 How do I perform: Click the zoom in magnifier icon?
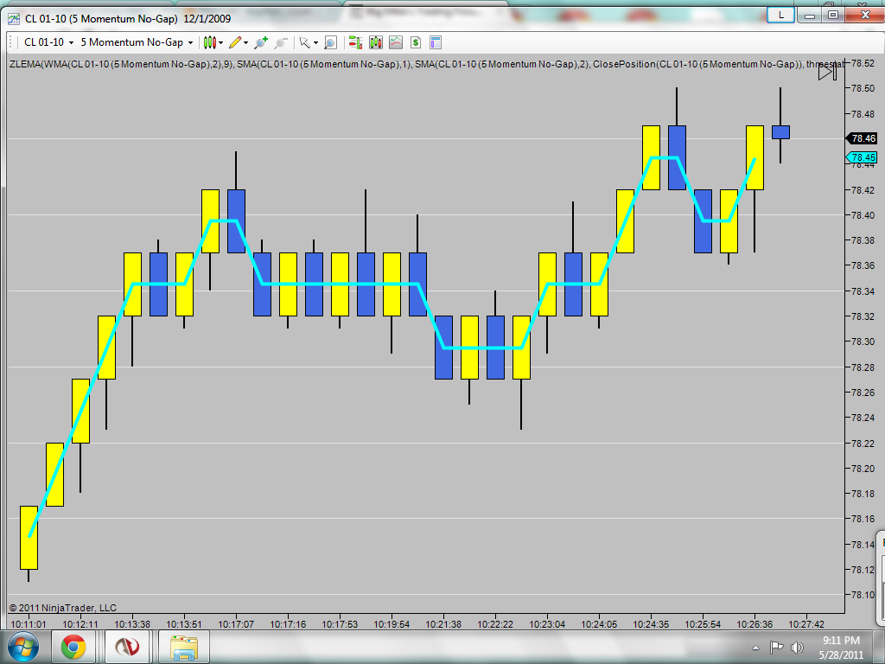261,42
